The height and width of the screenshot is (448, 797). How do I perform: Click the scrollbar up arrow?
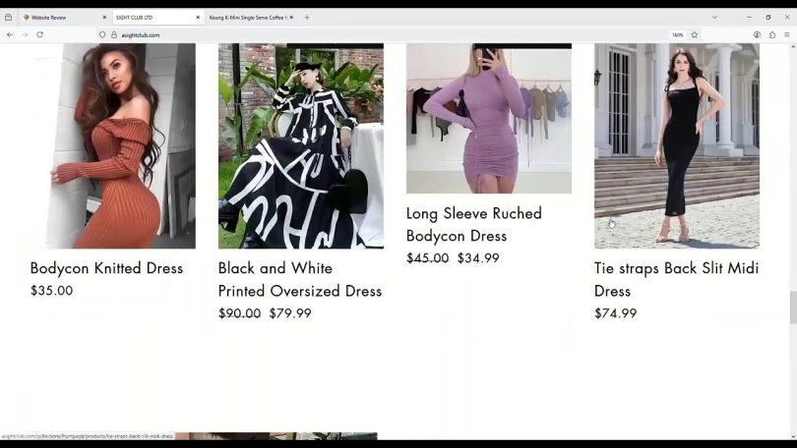click(793, 47)
